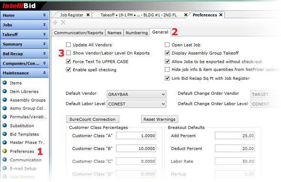Click the Deduct Percent field
Screen dimensions: 281x182
pos(235,148)
